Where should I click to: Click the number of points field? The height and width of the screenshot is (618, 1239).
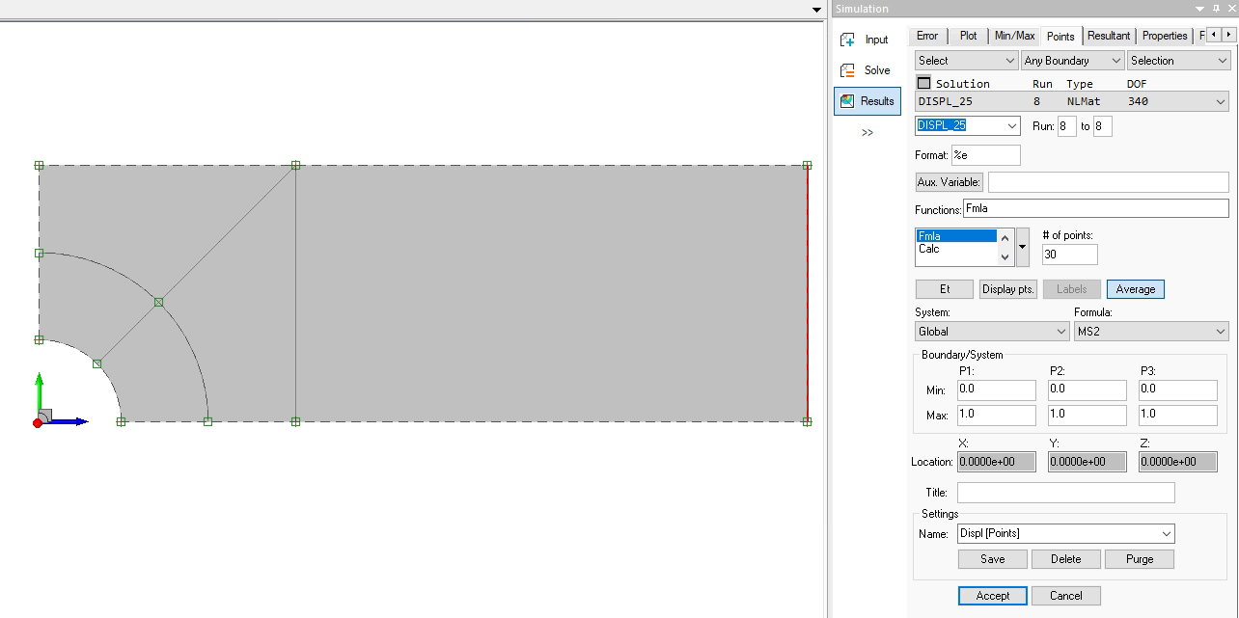(x=1069, y=255)
